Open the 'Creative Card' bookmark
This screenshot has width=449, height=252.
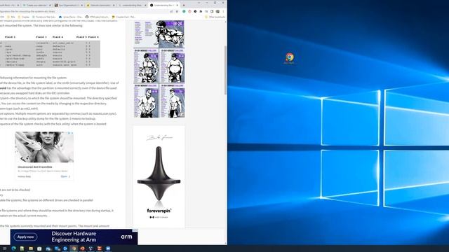pyautogui.click(x=123, y=17)
